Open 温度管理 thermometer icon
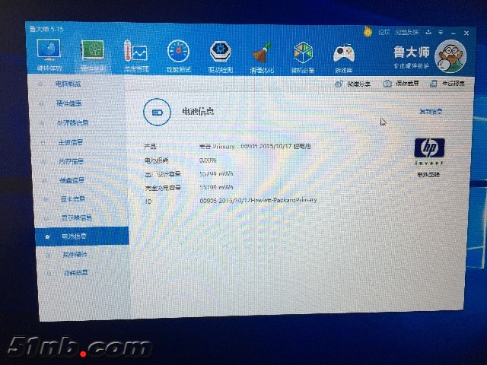 click(135, 51)
